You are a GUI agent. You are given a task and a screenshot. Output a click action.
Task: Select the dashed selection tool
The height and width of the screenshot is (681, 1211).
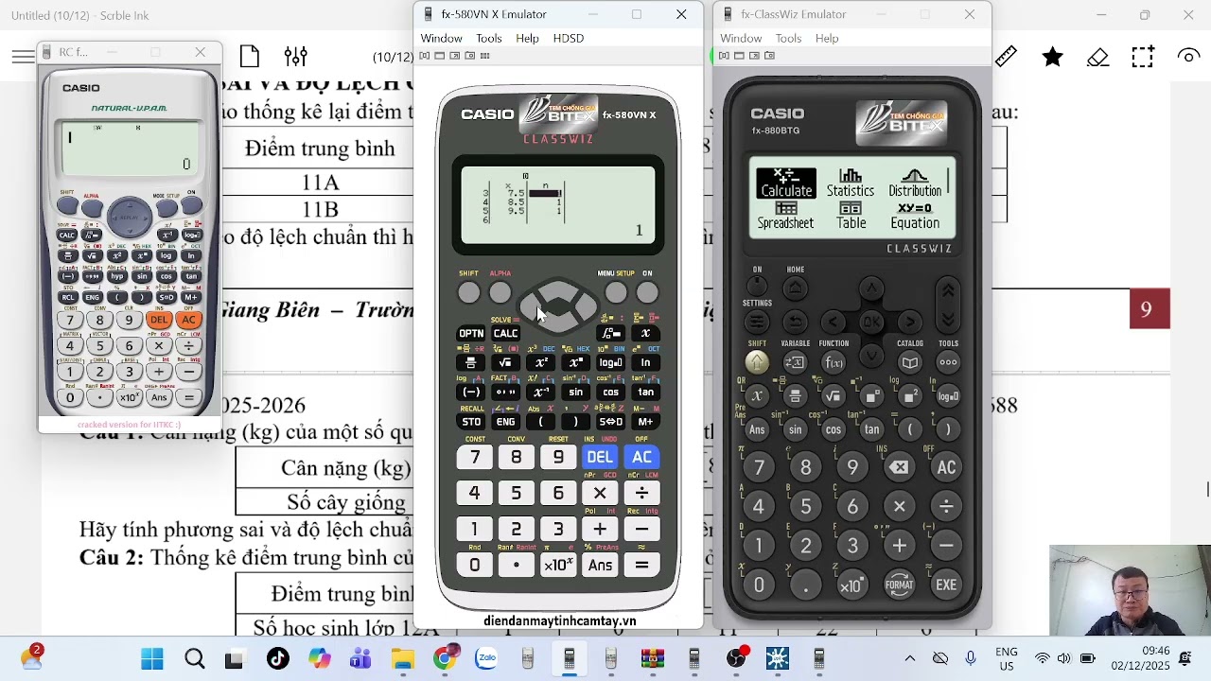[x=1143, y=57]
